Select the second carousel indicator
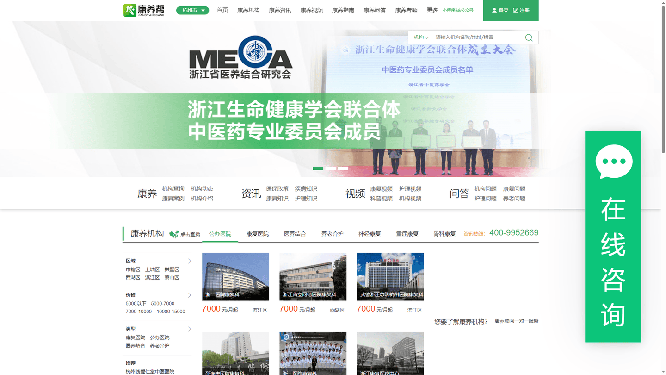 [330, 169]
